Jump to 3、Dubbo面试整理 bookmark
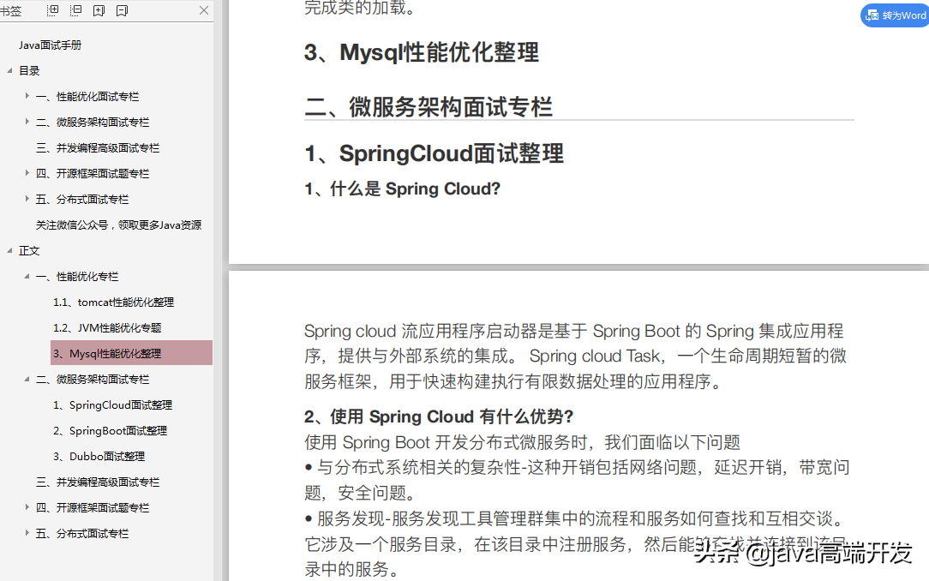This screenshot has width=929, height=581. (99, 456)
